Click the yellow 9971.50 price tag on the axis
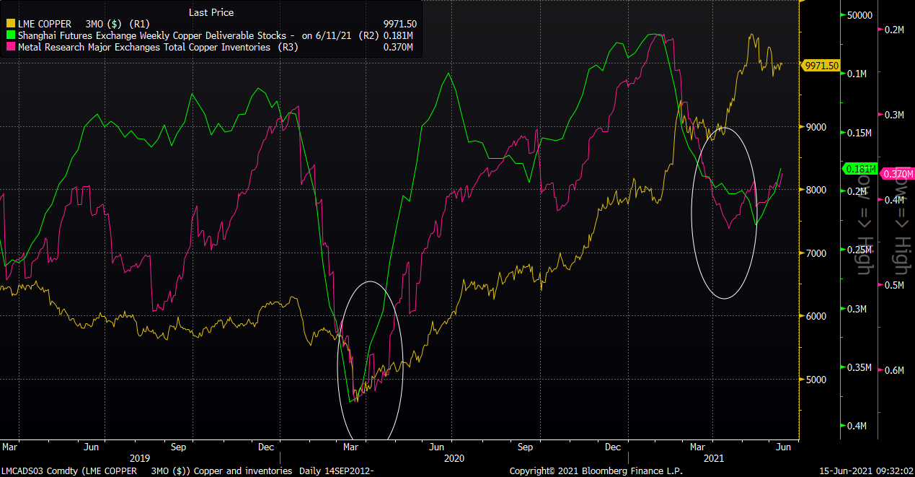Image resolution: width=915 pixels, height=477 pixels. pos(821,66)
